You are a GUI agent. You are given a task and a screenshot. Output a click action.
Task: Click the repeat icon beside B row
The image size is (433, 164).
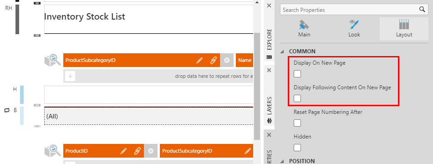[7, 110]
